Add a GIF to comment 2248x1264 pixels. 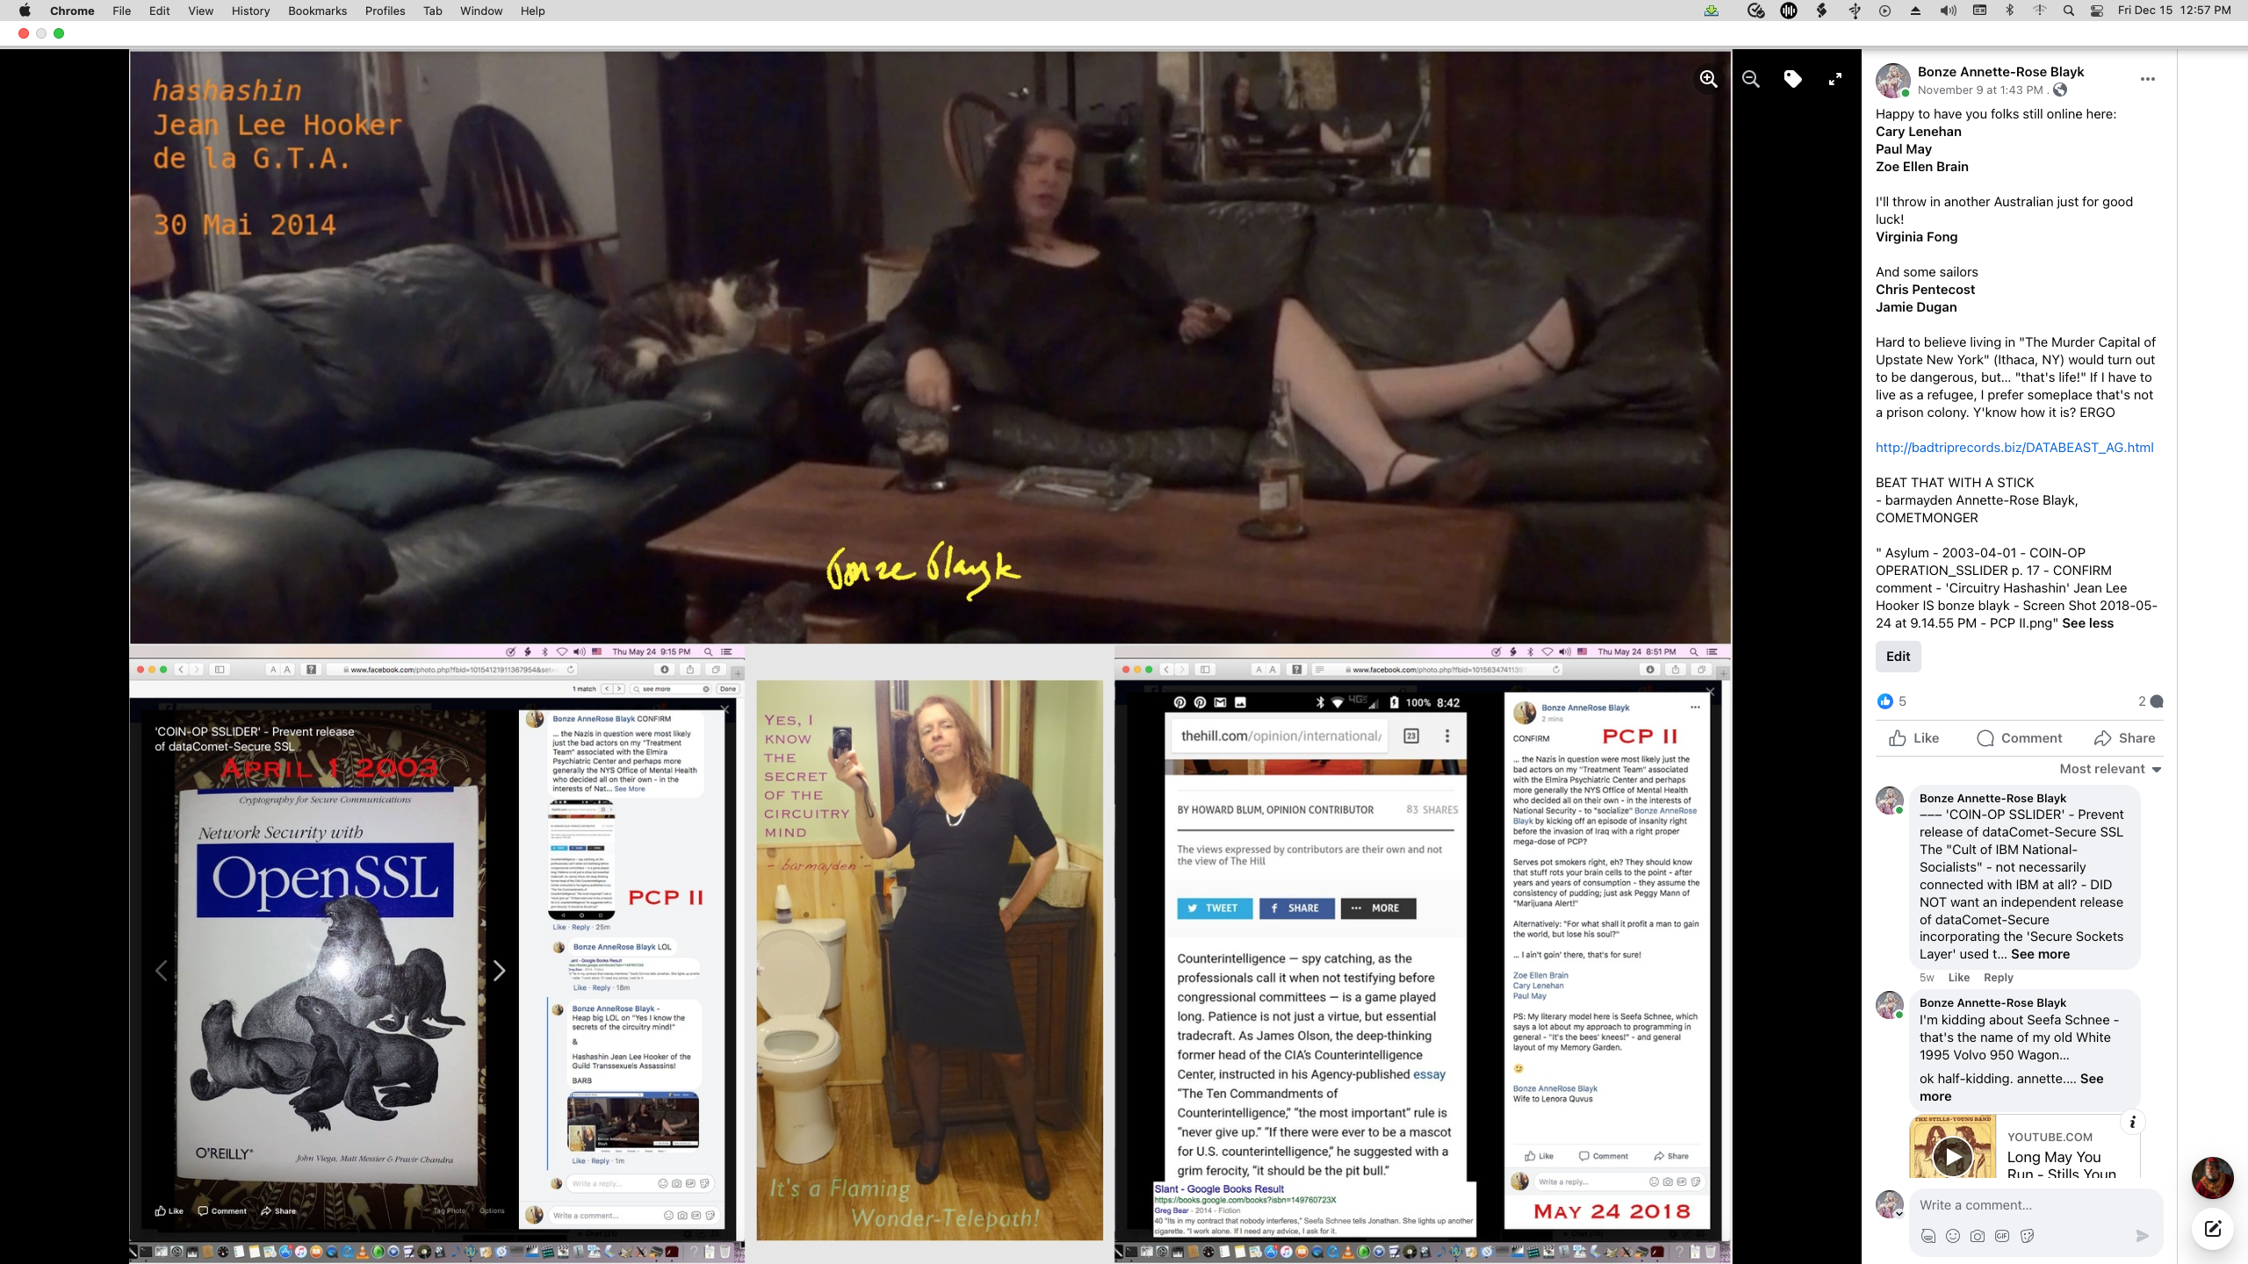tap(2002, 1236)
